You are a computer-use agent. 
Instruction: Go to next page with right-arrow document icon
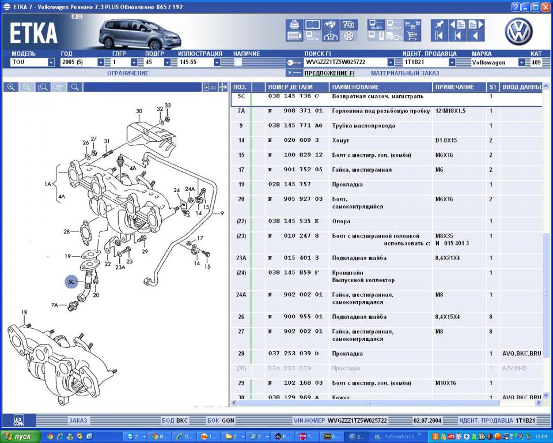[475, 24]
